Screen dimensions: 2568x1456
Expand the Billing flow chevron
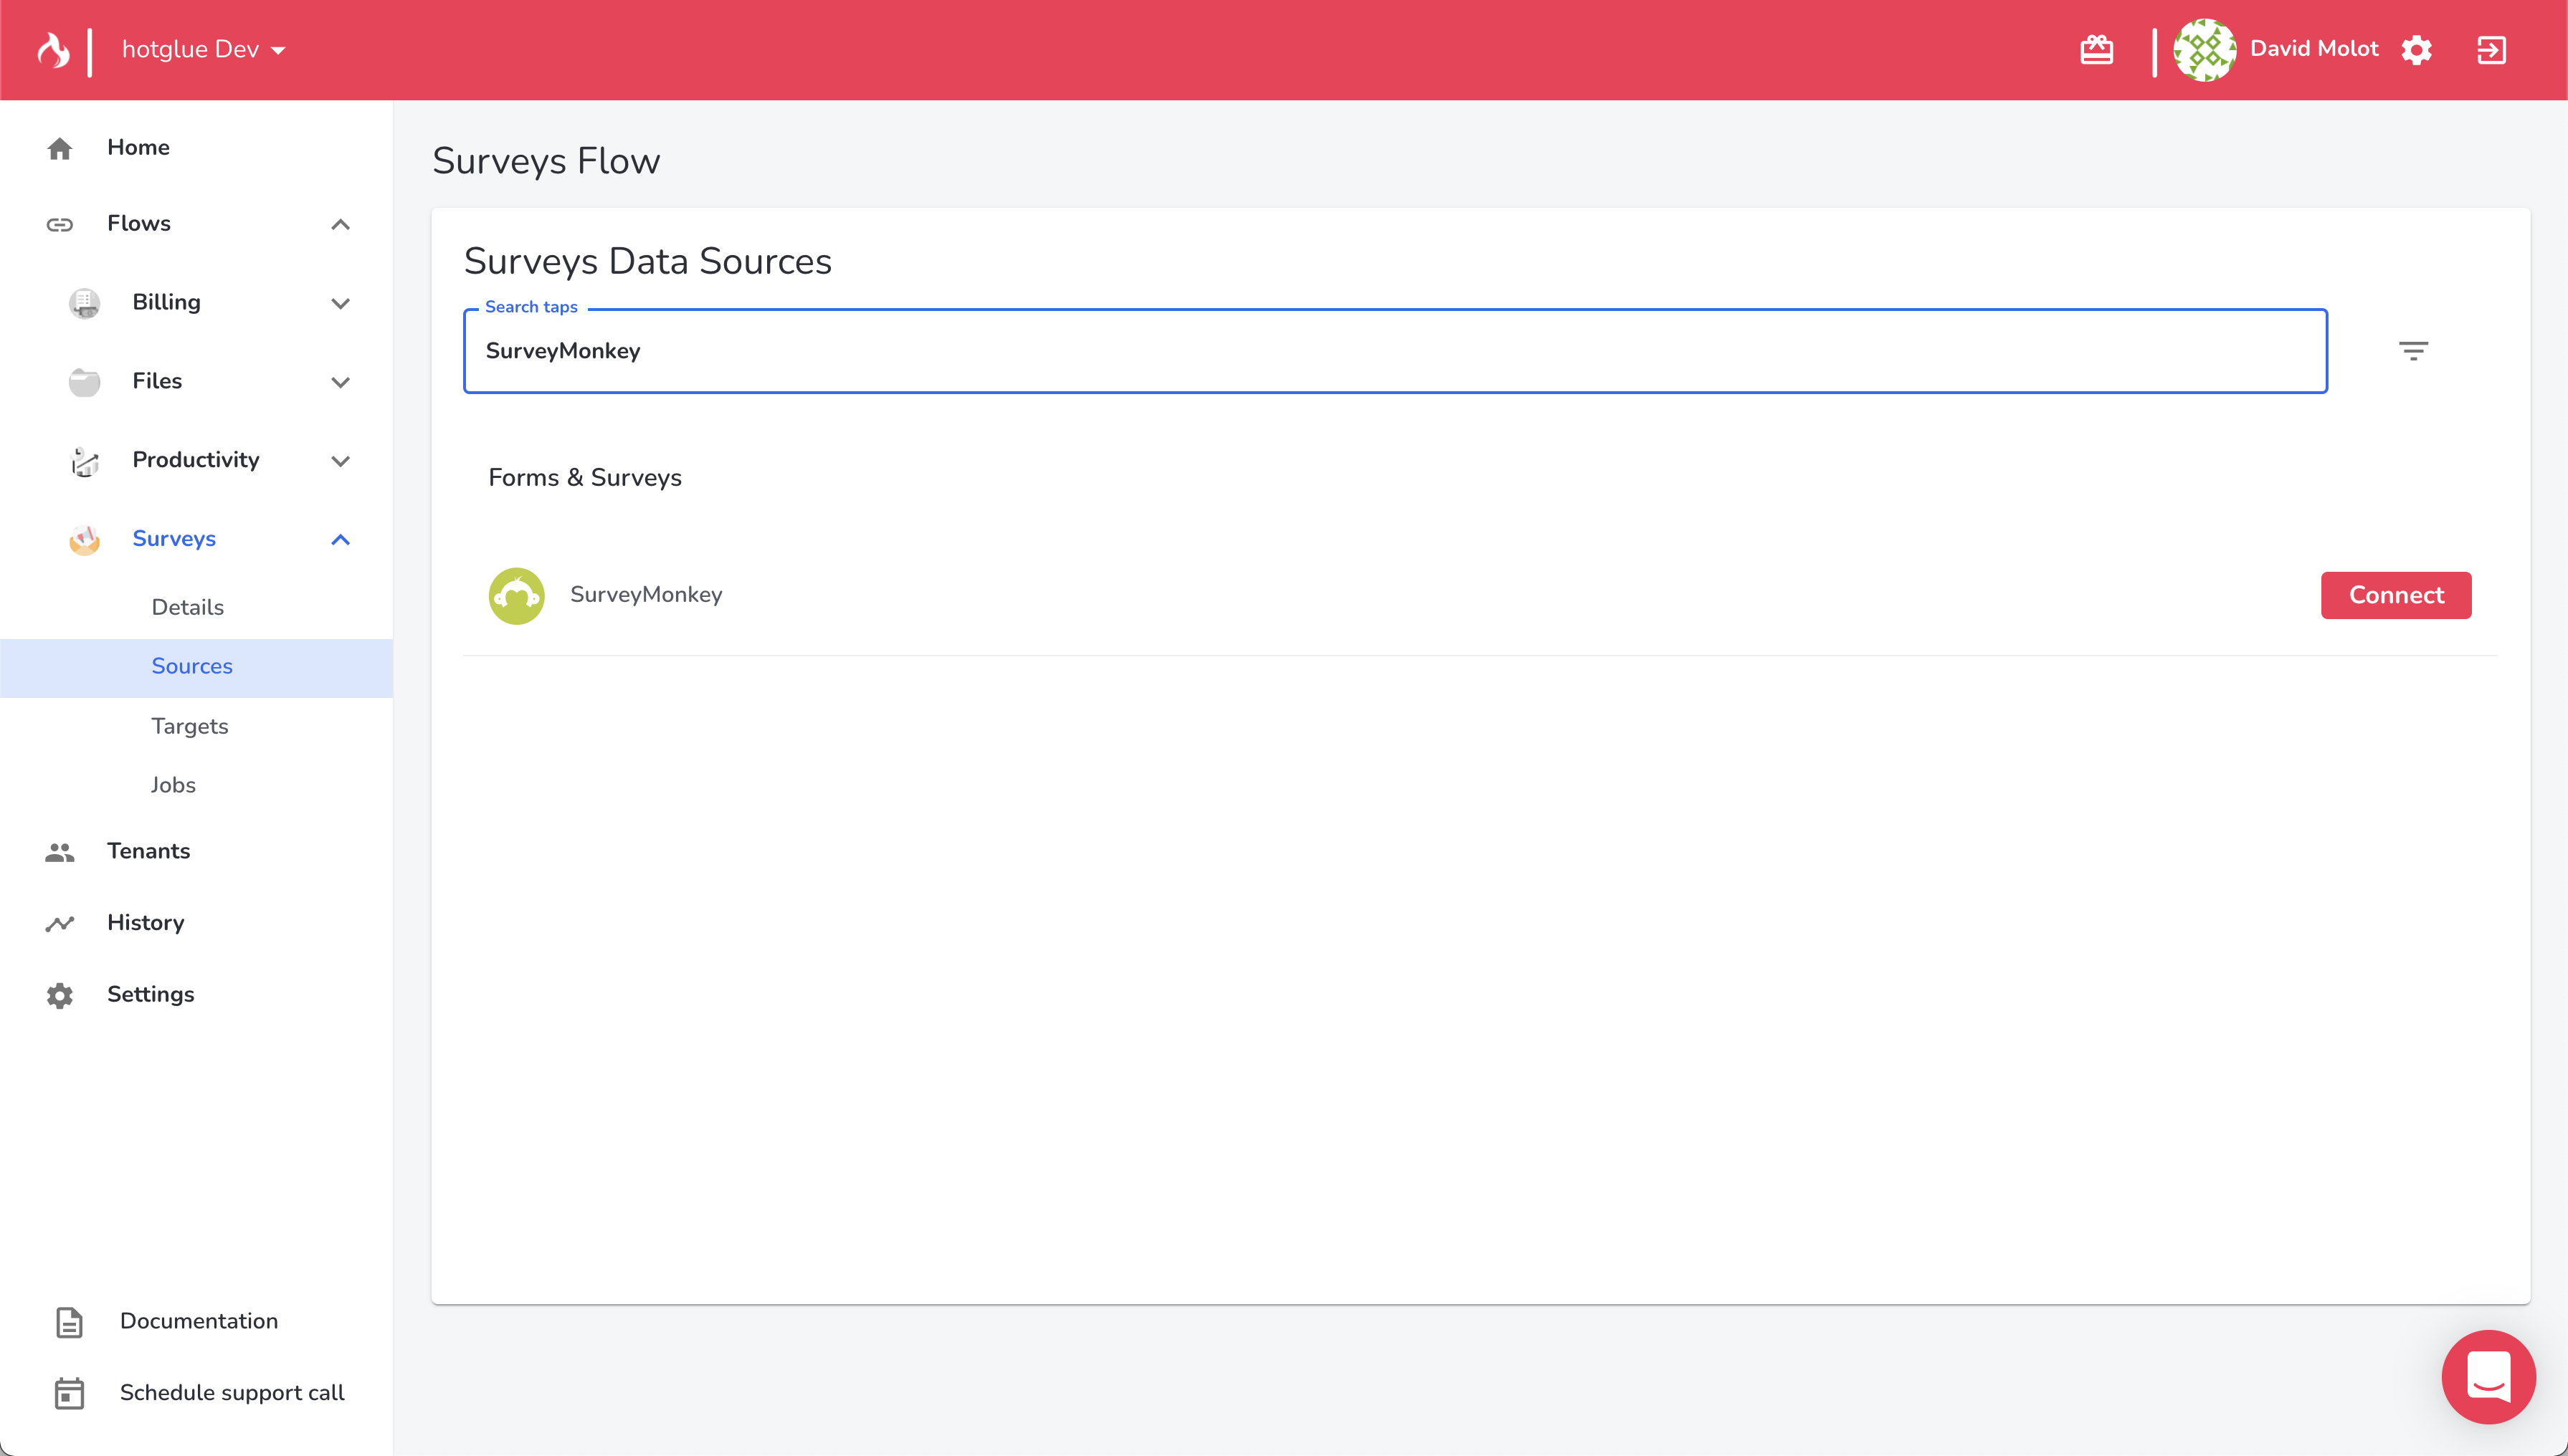tap(340, 303)
